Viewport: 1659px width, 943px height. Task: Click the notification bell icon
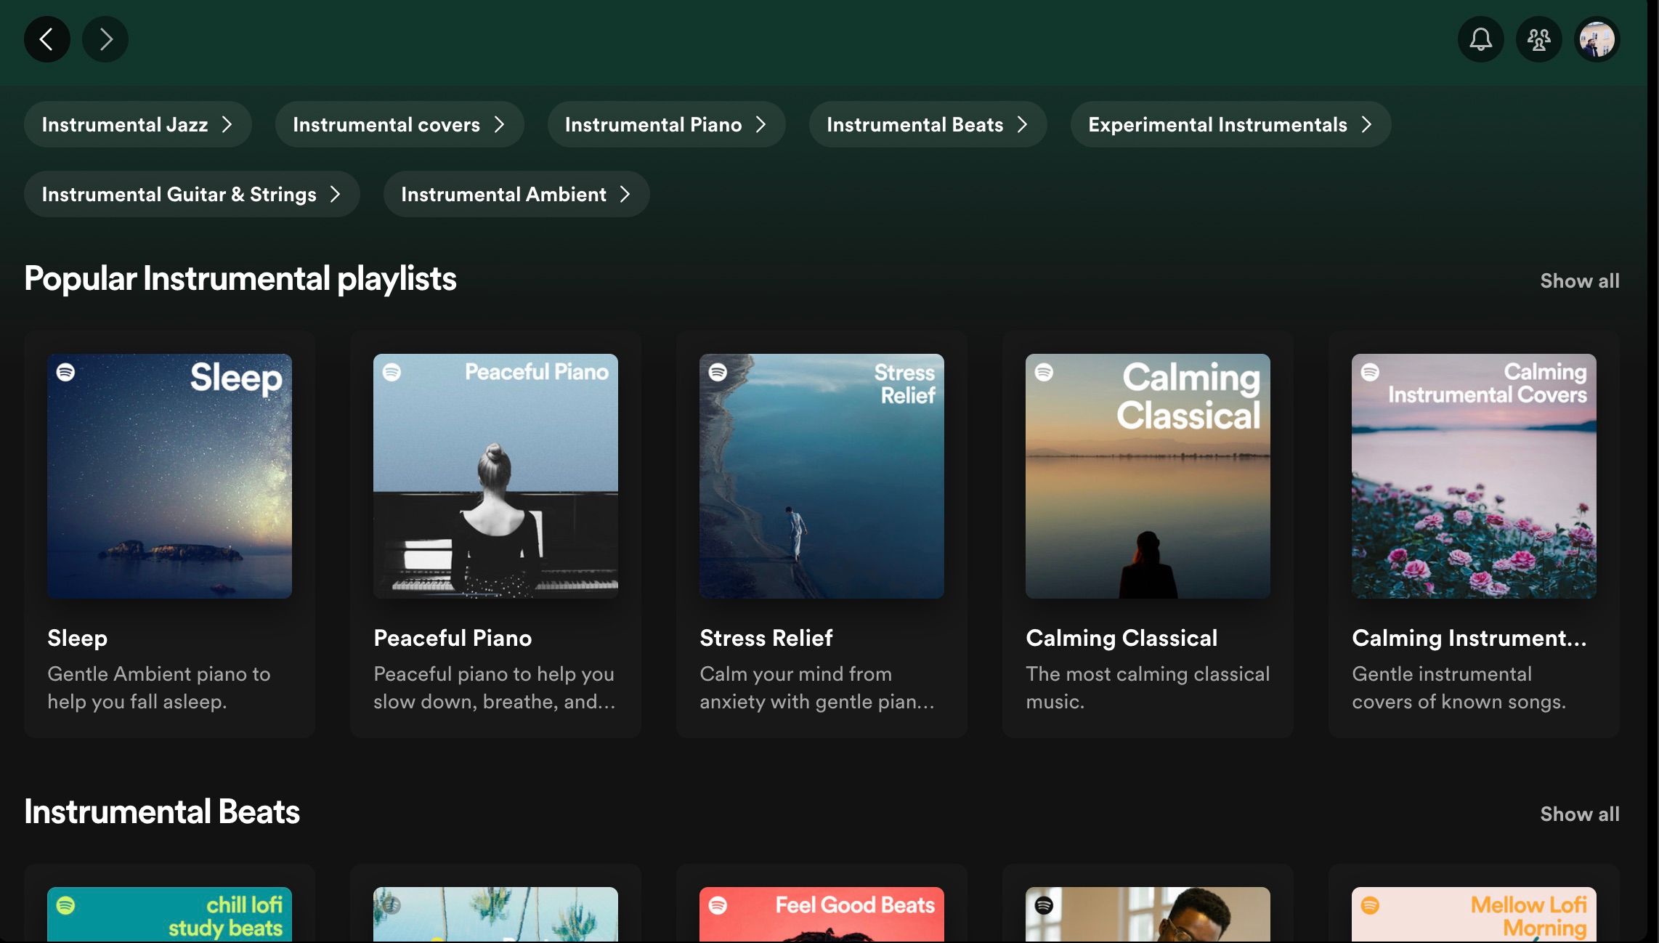coord(1481,39)
